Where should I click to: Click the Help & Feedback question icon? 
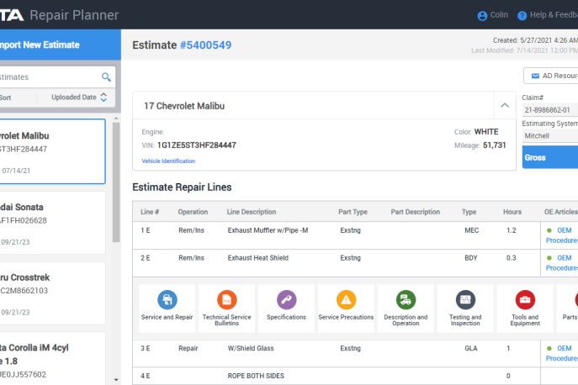click(522, 15)
